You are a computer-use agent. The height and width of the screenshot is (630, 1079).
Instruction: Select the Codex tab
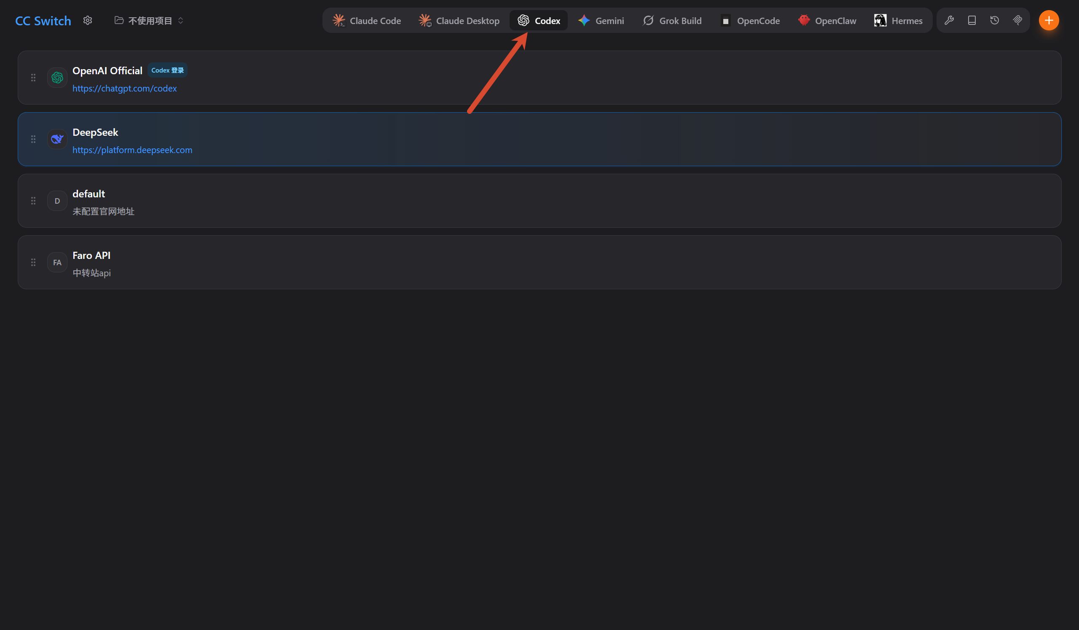click(539, 21)
